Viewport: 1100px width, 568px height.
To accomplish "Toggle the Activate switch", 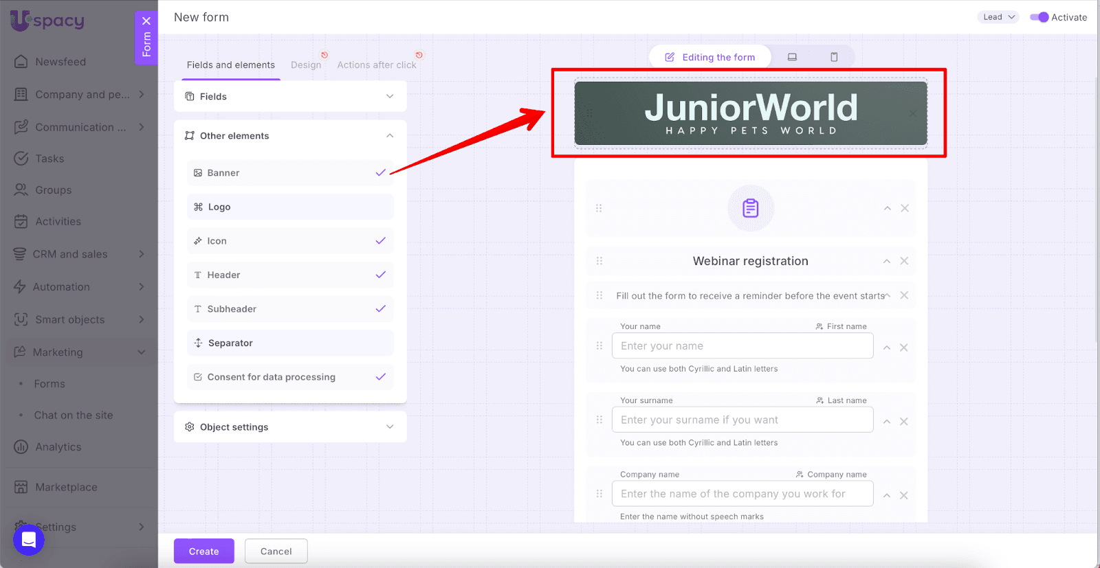I will 1039,17.
